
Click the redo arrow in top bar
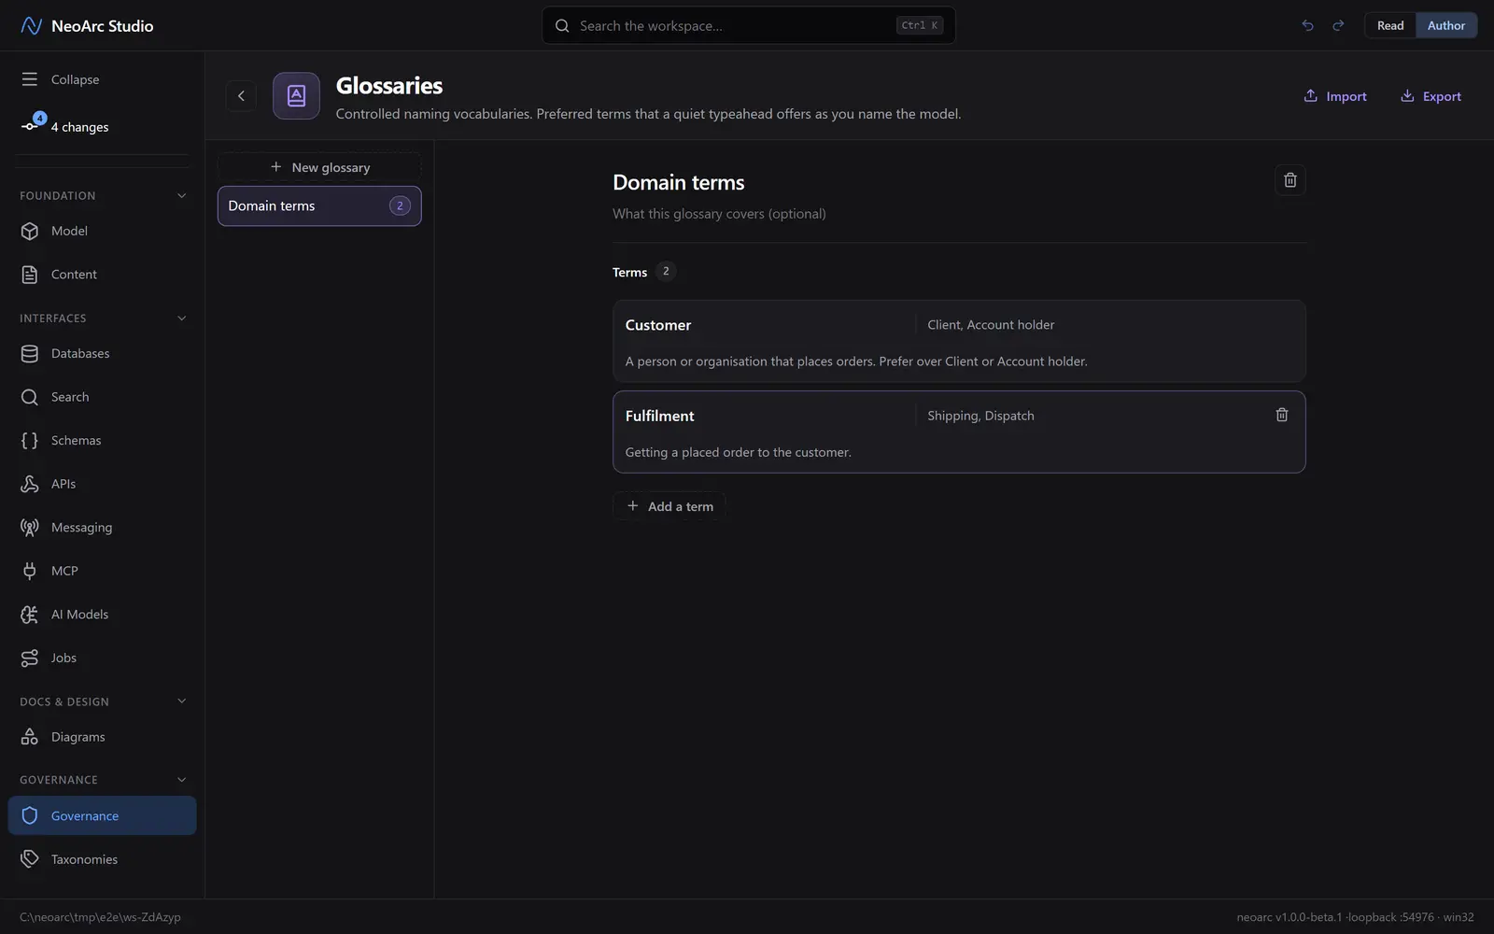point(1338,25)
